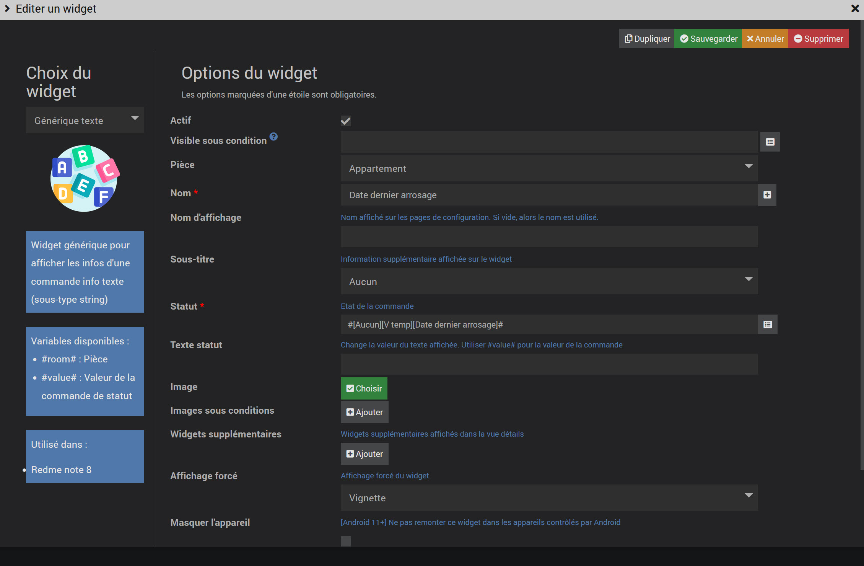
Task: Expand the Pièce dropdown showing Appartement
Action: coord(549,168)
